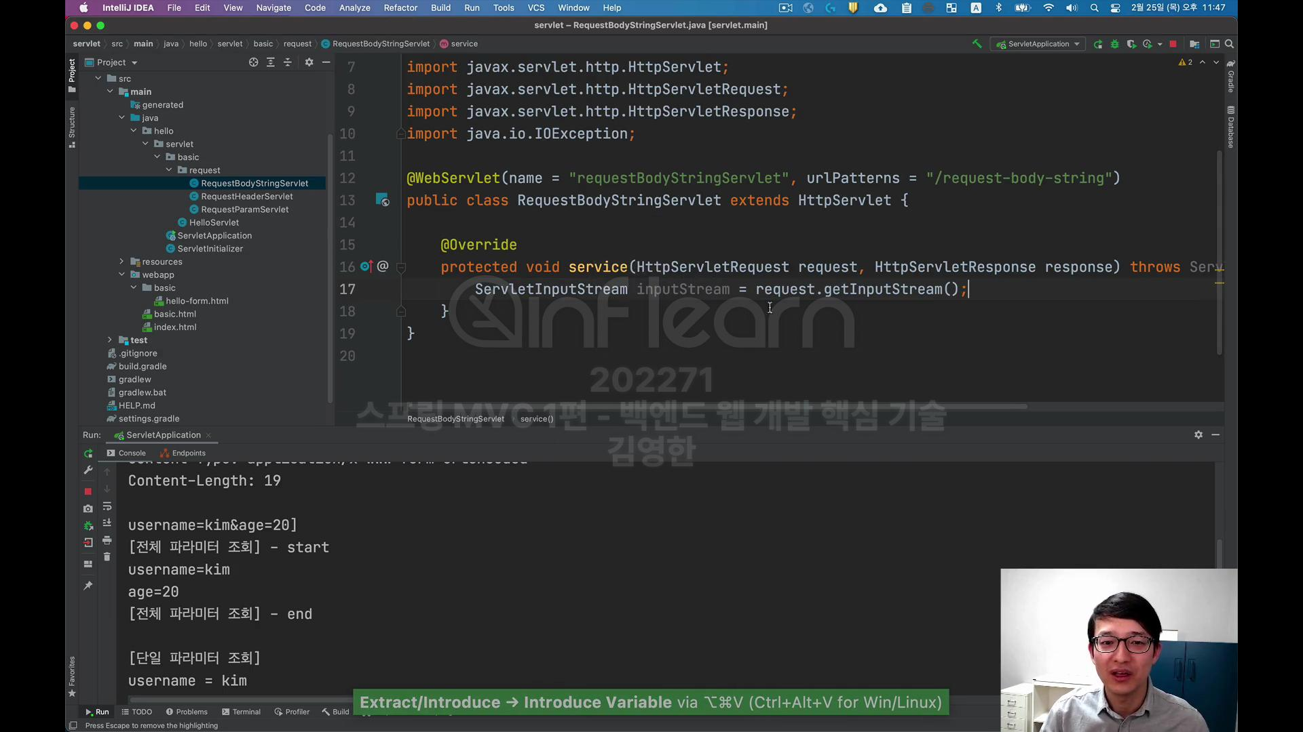Expand all icon in Project panel header

270,62
